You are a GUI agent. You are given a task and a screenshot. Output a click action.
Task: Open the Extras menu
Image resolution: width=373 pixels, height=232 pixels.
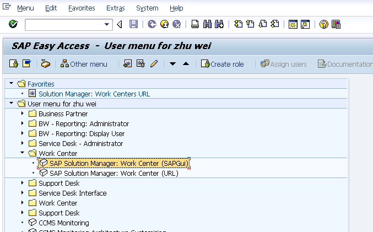pyautogui.click(x=115, y=8)
